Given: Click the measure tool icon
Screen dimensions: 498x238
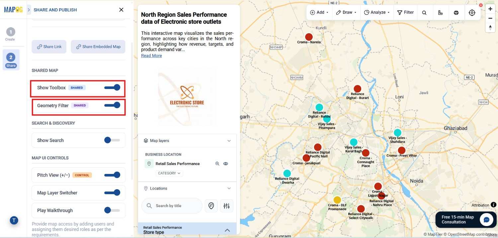Looking at the screenshot, I should click(440, 13).
